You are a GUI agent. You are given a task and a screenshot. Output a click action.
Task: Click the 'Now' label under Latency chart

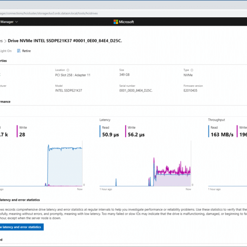pos(188,189)
